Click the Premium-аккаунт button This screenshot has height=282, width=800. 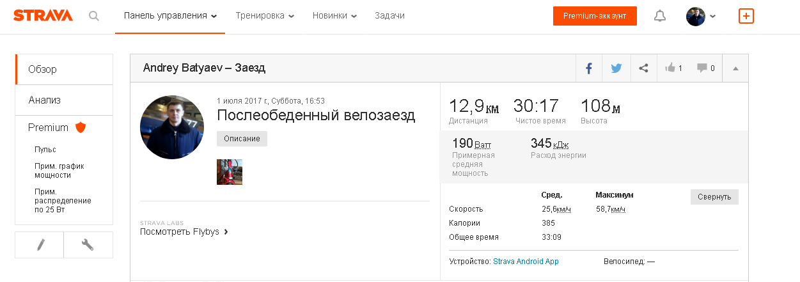point(595,16)
